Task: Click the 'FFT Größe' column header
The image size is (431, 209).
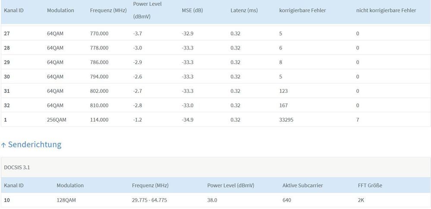Action: click(370, 185)
